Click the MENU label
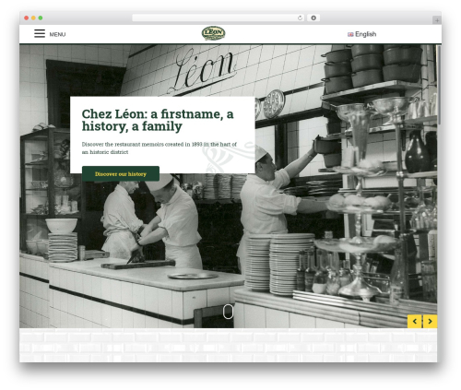Viewport: 461px width, 390px height. 57,34
